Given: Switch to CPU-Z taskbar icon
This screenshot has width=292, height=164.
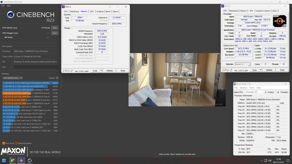Looking at the screenshot, I should click(x=21, y=160).
